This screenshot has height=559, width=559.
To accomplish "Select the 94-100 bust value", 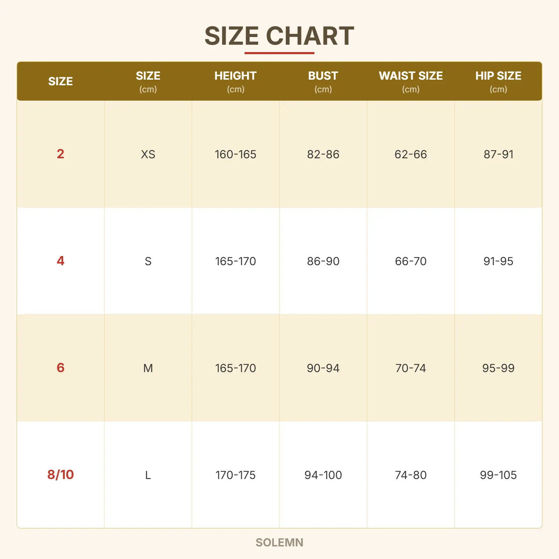I will click(x=323, y=475).
